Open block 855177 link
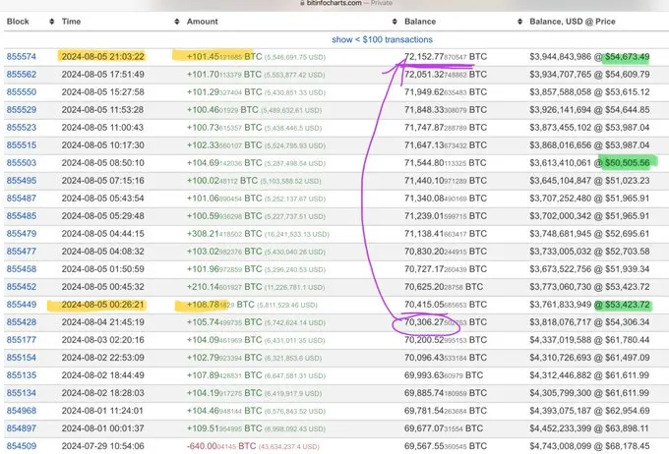 (22, 340)
